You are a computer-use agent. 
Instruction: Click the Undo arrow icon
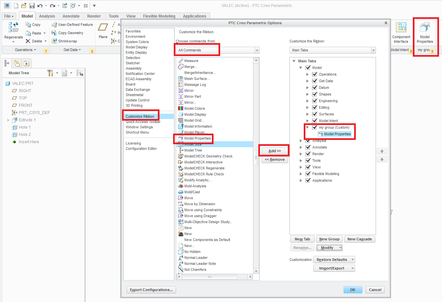tap(40, 6)
